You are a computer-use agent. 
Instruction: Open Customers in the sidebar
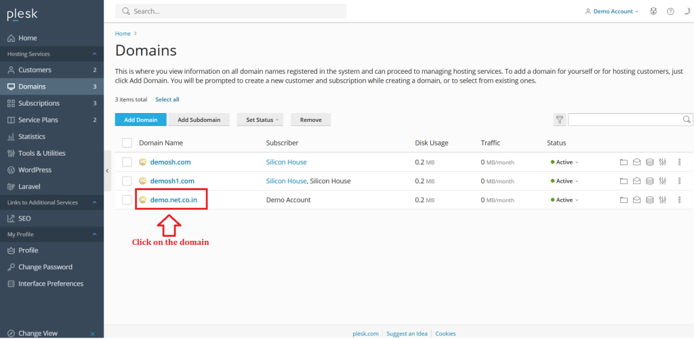click(52, 70)
